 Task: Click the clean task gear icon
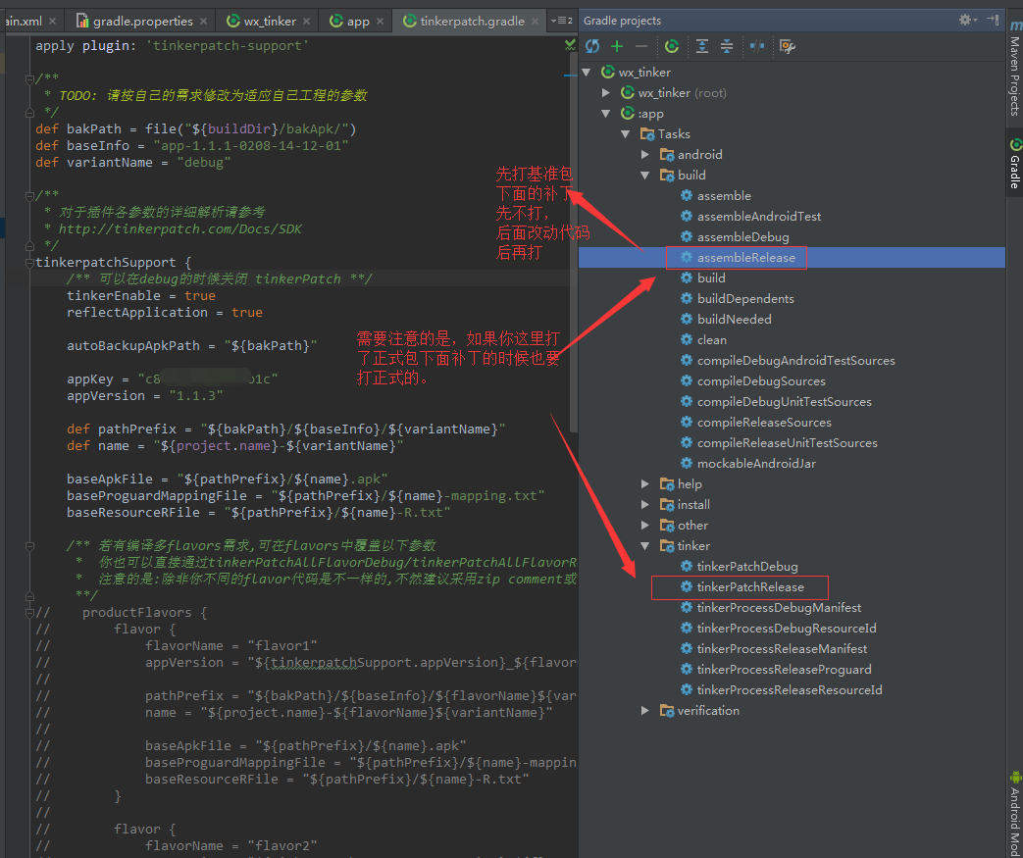click(687, 340)
